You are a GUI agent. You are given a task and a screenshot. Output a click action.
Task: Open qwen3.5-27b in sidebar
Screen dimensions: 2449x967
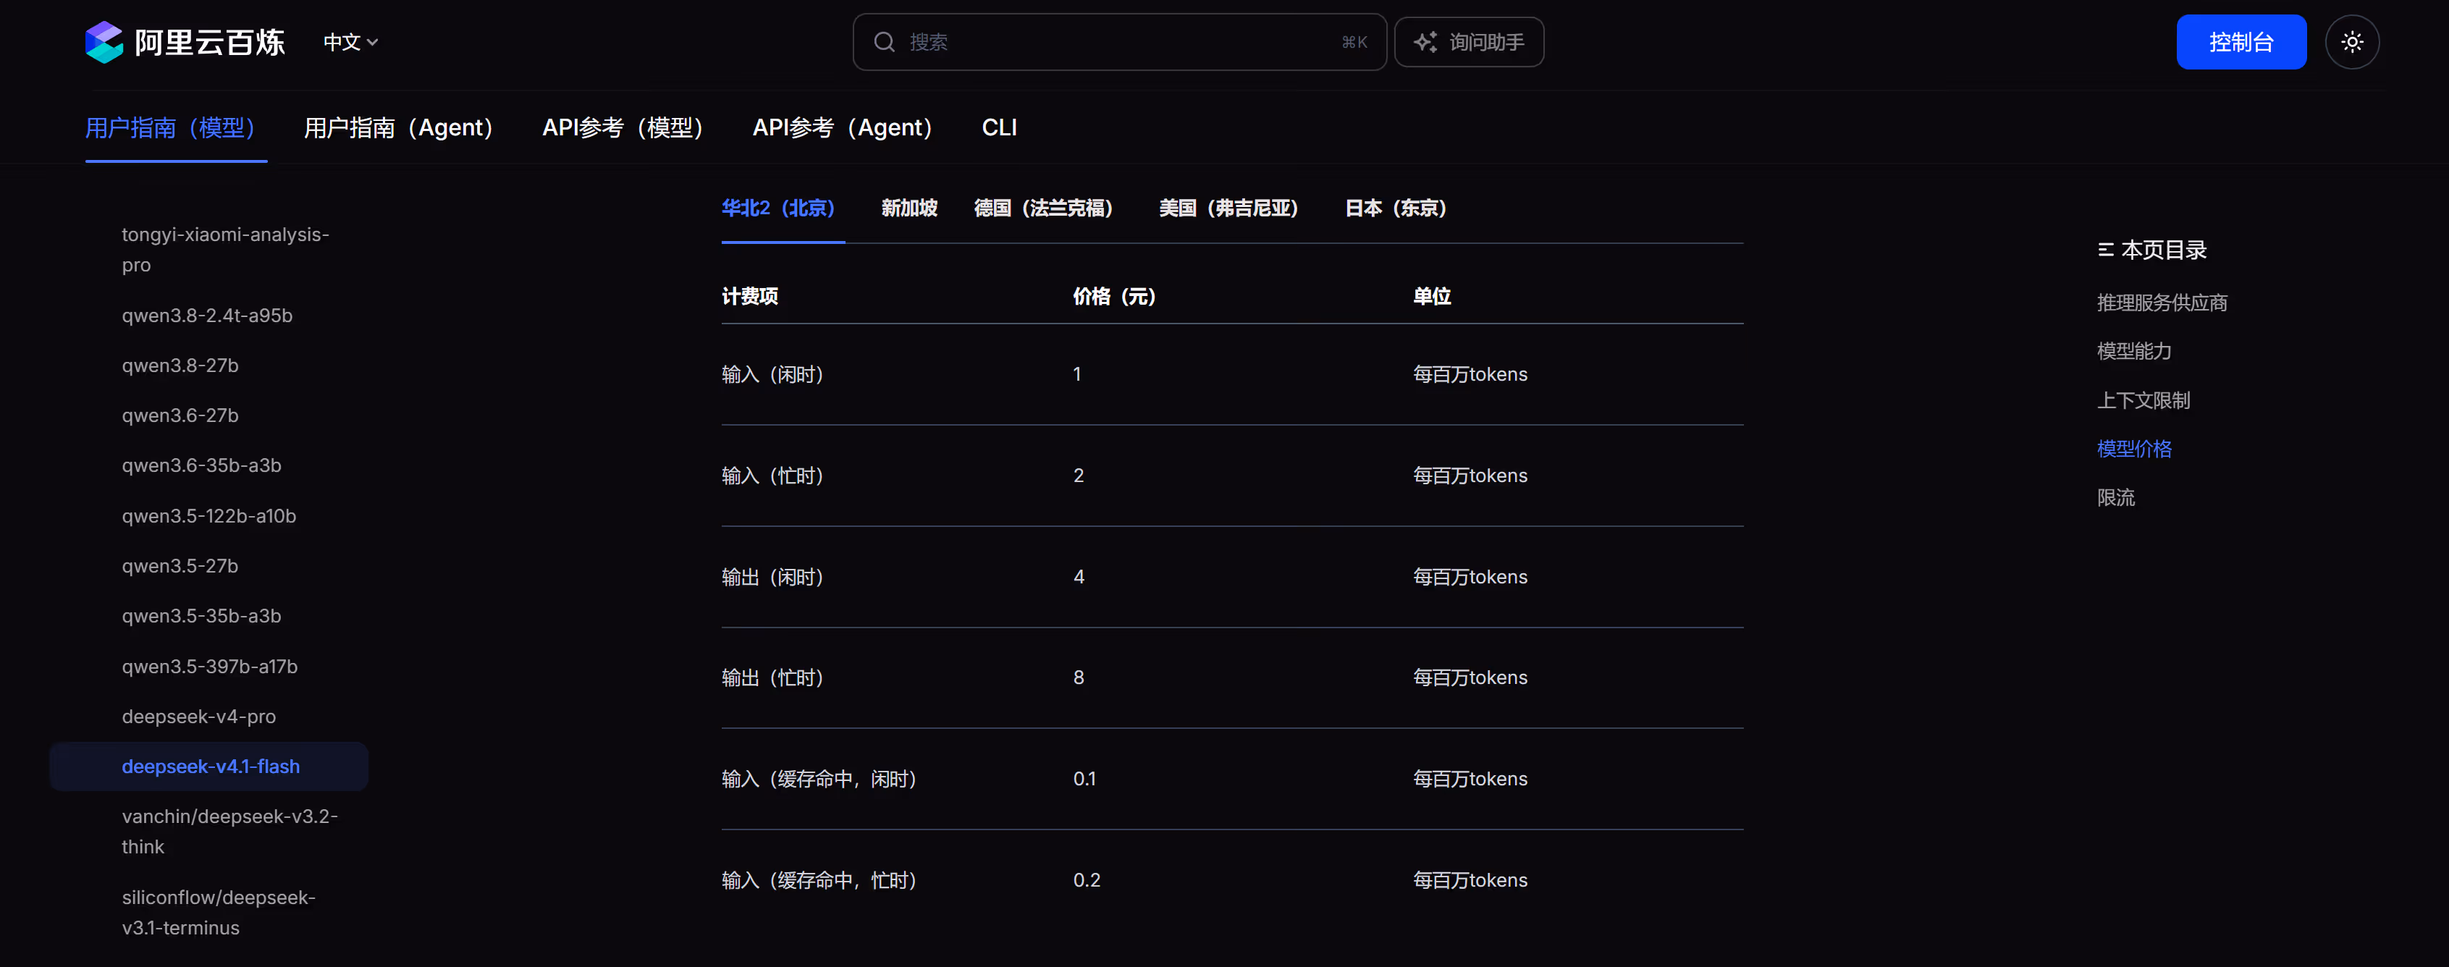(x=180, y=566)
